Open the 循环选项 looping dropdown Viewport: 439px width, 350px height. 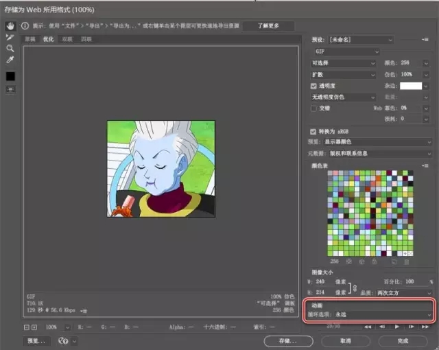coord(383,315)
